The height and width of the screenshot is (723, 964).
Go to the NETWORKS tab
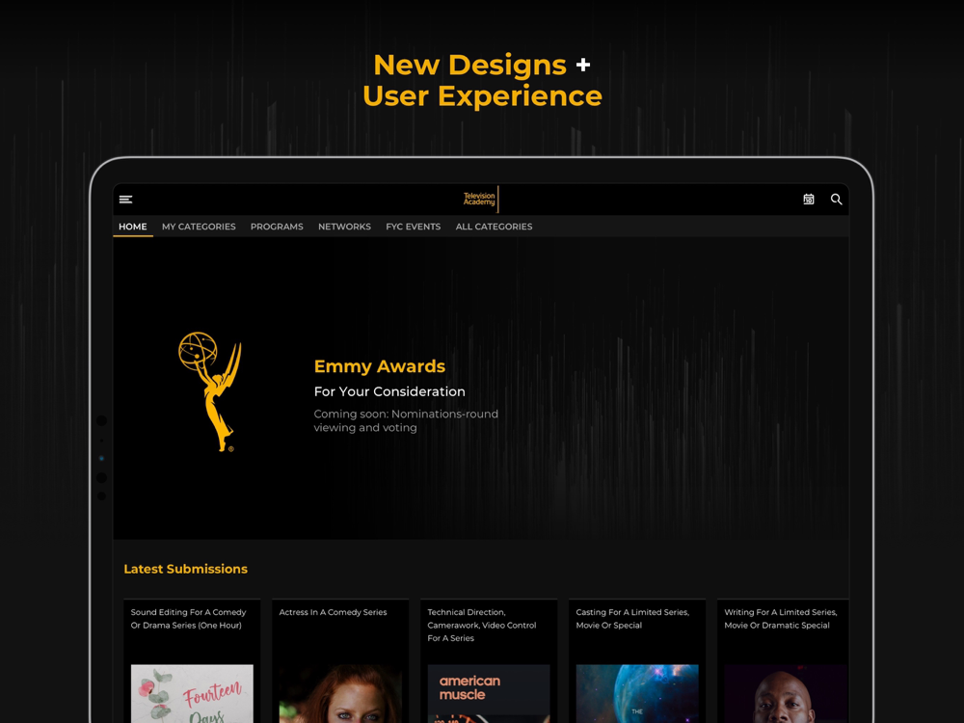344,227
